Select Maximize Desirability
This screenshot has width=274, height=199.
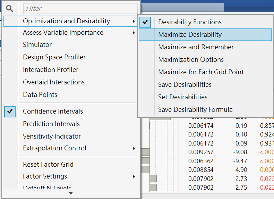[x=190, y=35]
